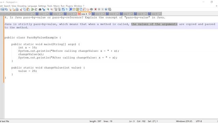Restore down the Notepad++ window
The width and height of the screenshot is (218, 123).
pos(212,2)
